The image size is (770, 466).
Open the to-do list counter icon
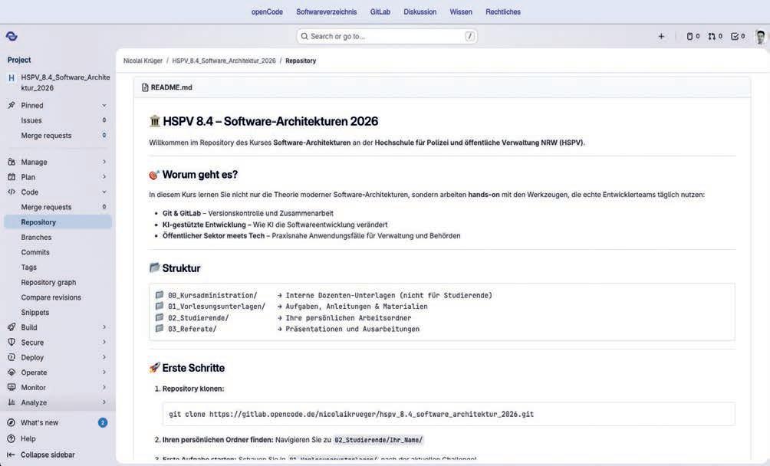(738, 36)
